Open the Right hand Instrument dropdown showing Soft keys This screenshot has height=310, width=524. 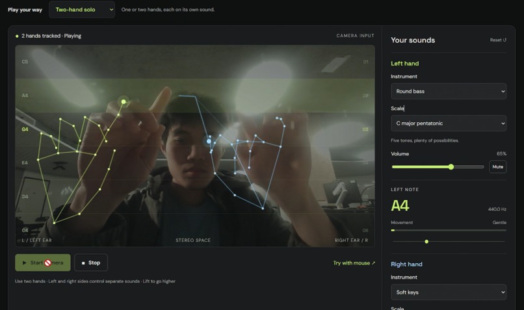(x=449, y=292)
